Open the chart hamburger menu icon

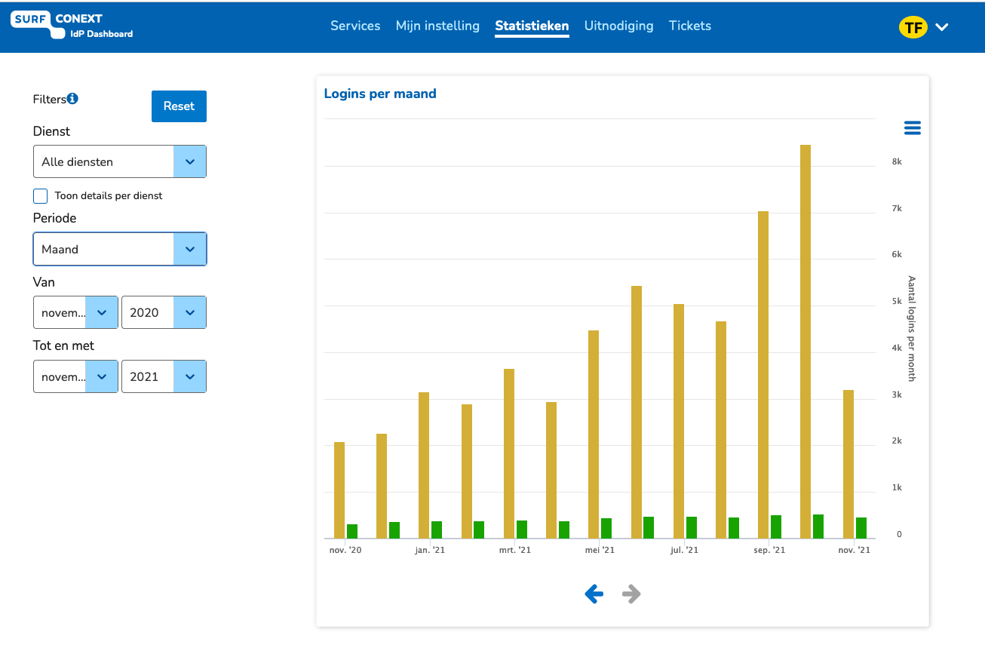pos(912,128)
